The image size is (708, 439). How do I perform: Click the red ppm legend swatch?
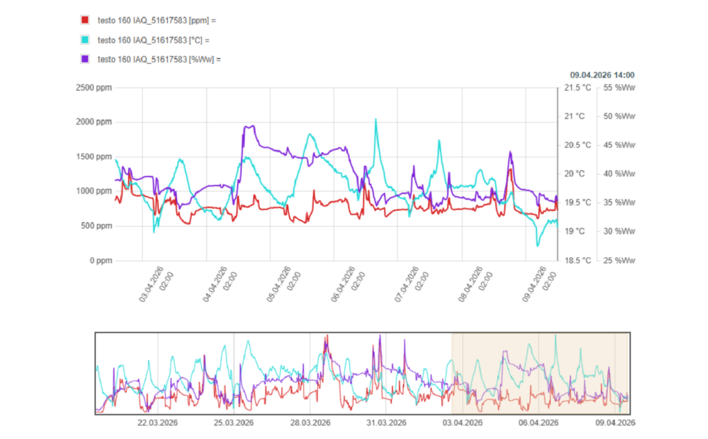[x=85, y=20]
